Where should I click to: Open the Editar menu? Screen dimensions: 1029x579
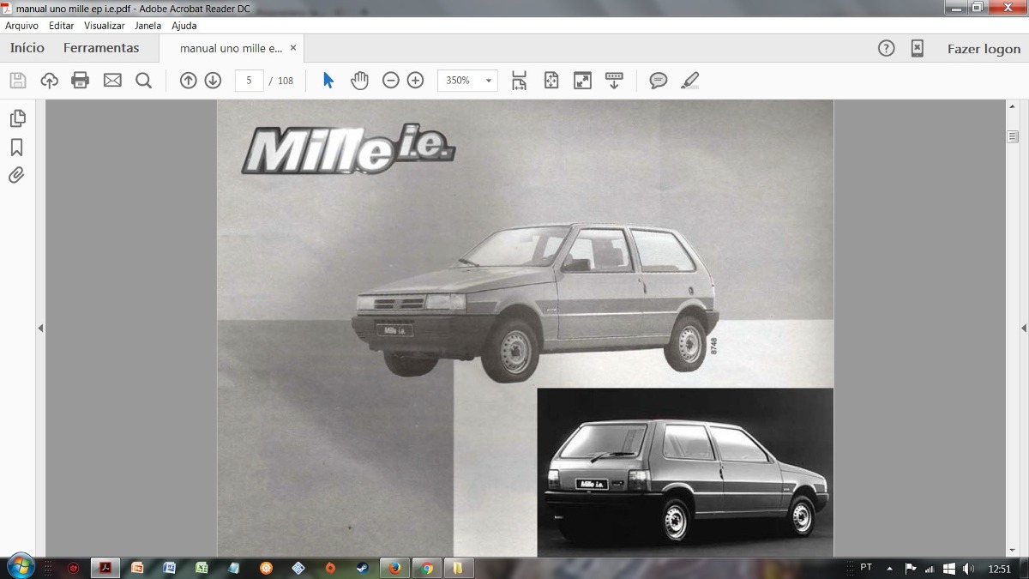tap(62, 26)
